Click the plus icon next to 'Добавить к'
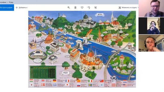 (17, 7)
